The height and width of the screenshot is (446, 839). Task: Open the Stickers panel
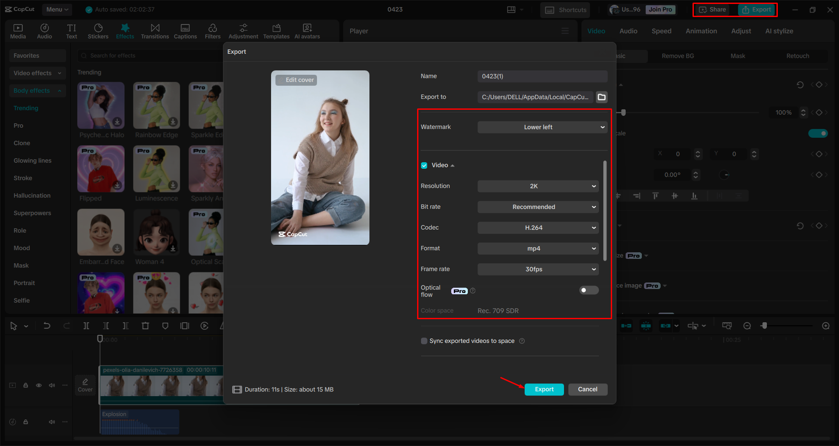coord(98,31)
